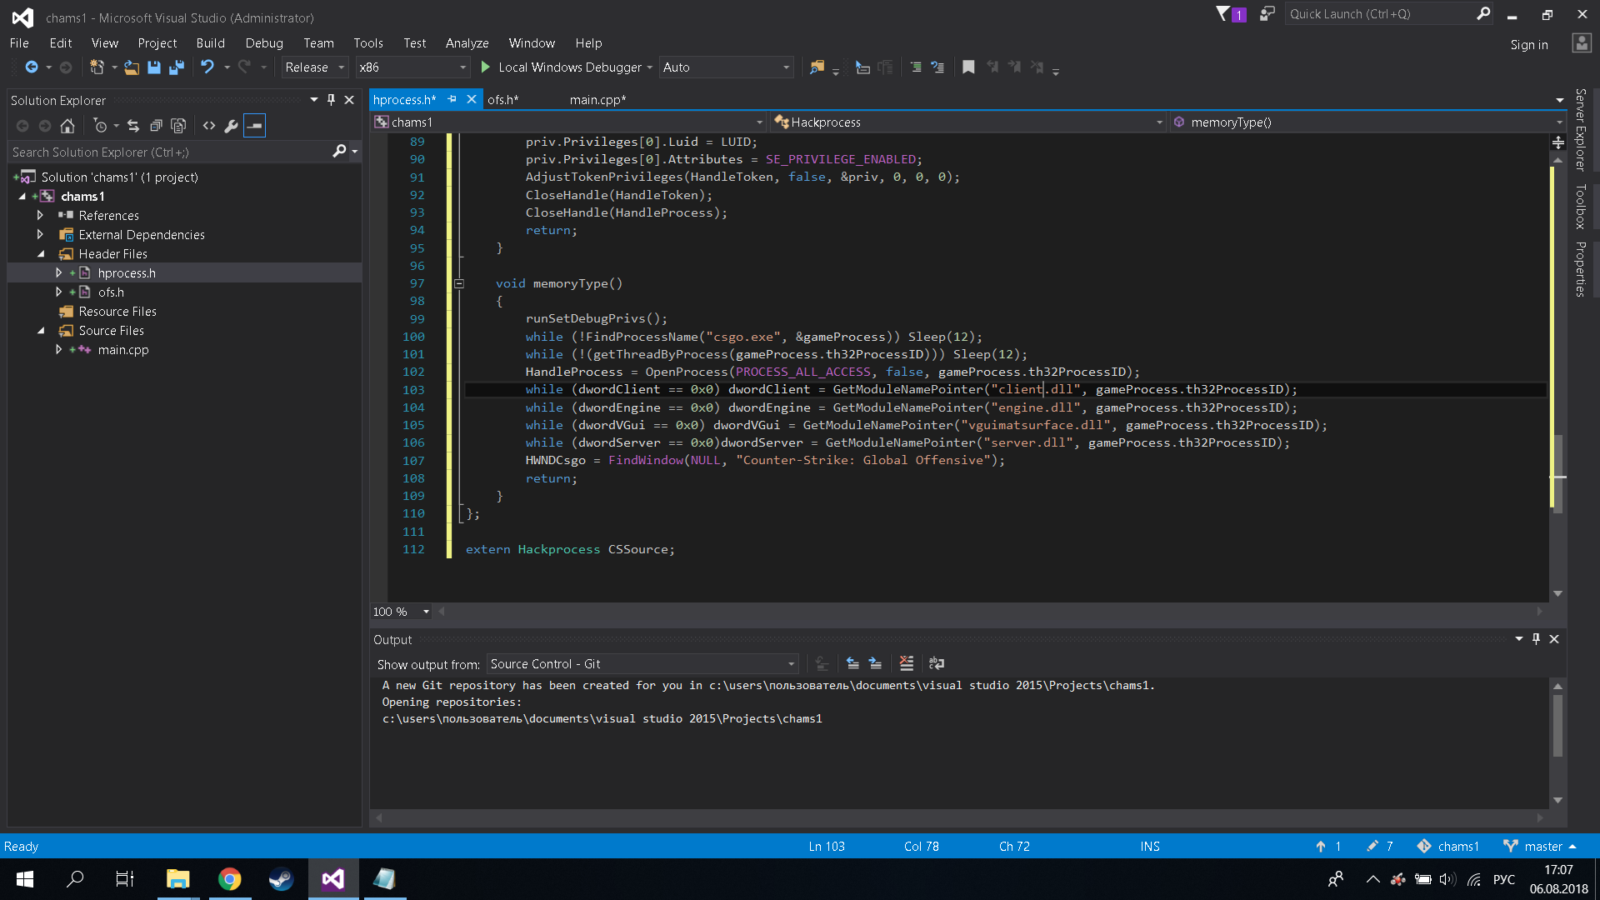Open the Team menu

click(x=318, y=43)
